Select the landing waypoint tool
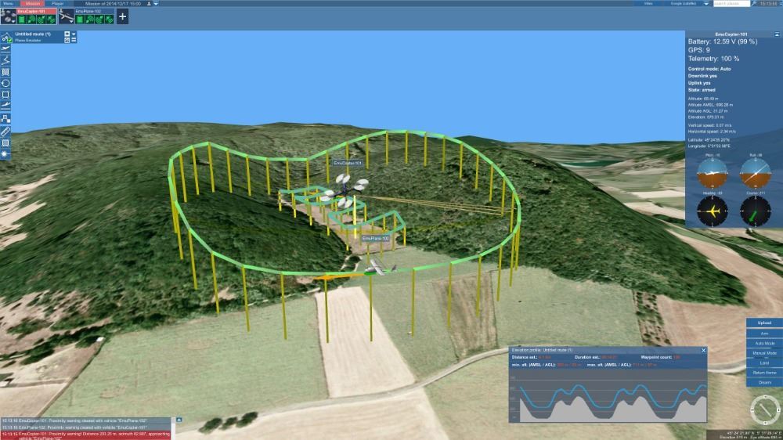The image size is (783, 440). [x=5, y=106]
